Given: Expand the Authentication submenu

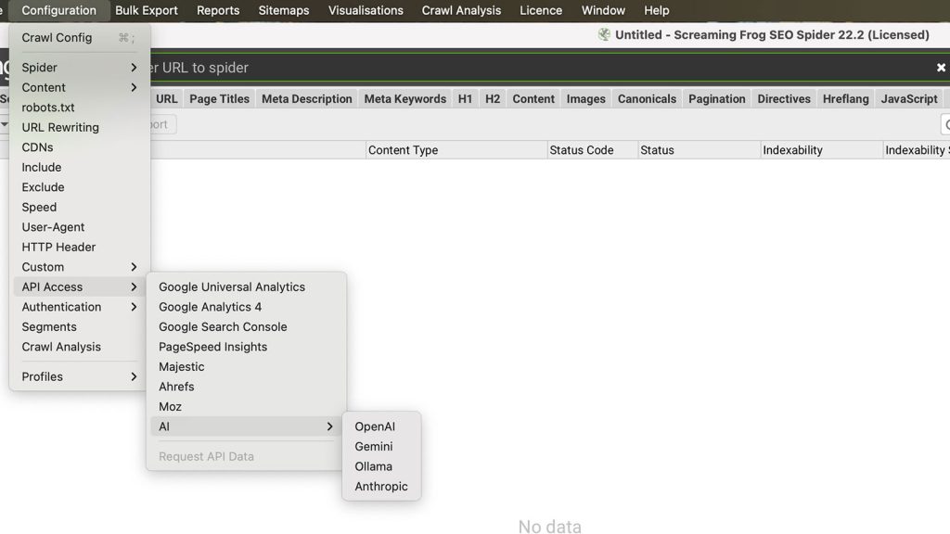Looking at the screenshot, I should tap(80, 307).
